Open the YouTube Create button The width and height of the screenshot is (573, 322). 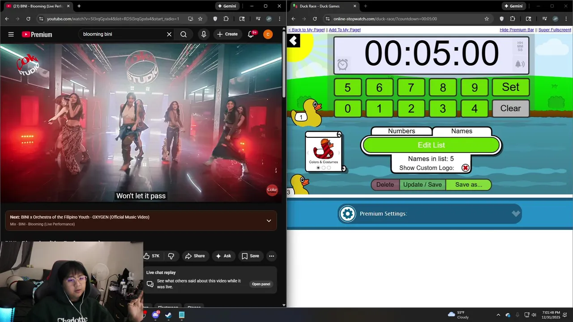click(x=227, y=34)
